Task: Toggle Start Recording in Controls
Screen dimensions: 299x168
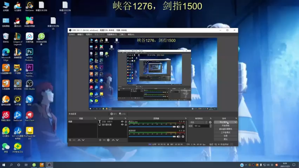Action: [226, 125]
